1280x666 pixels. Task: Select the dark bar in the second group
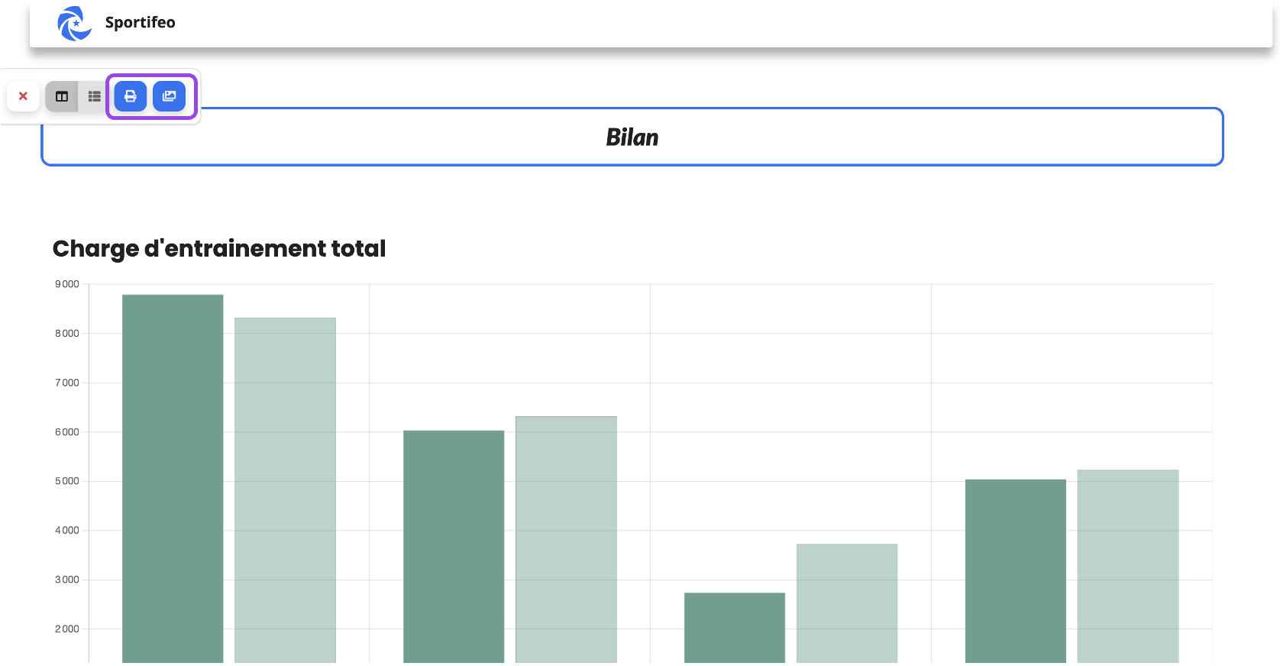click(x=454, y=547)
